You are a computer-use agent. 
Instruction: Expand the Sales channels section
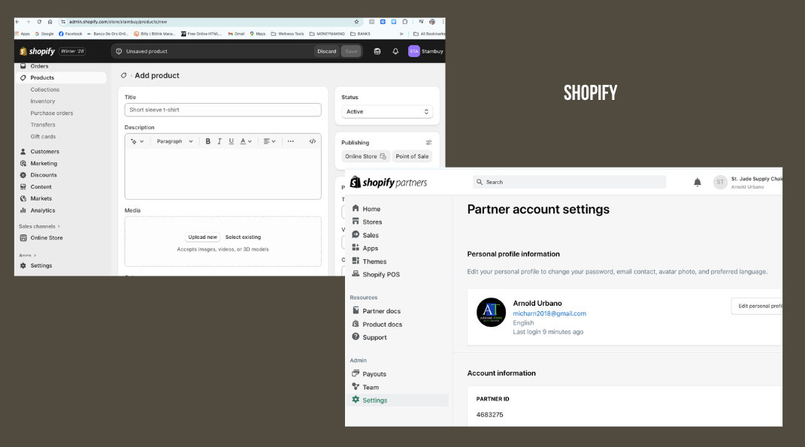[x=40, y=226]
